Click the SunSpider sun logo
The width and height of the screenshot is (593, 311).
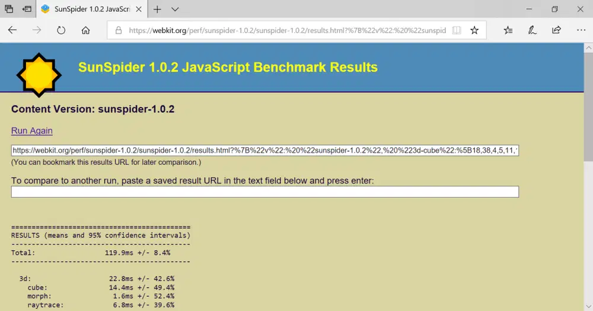pyautogui.click(x=39, y=75)
